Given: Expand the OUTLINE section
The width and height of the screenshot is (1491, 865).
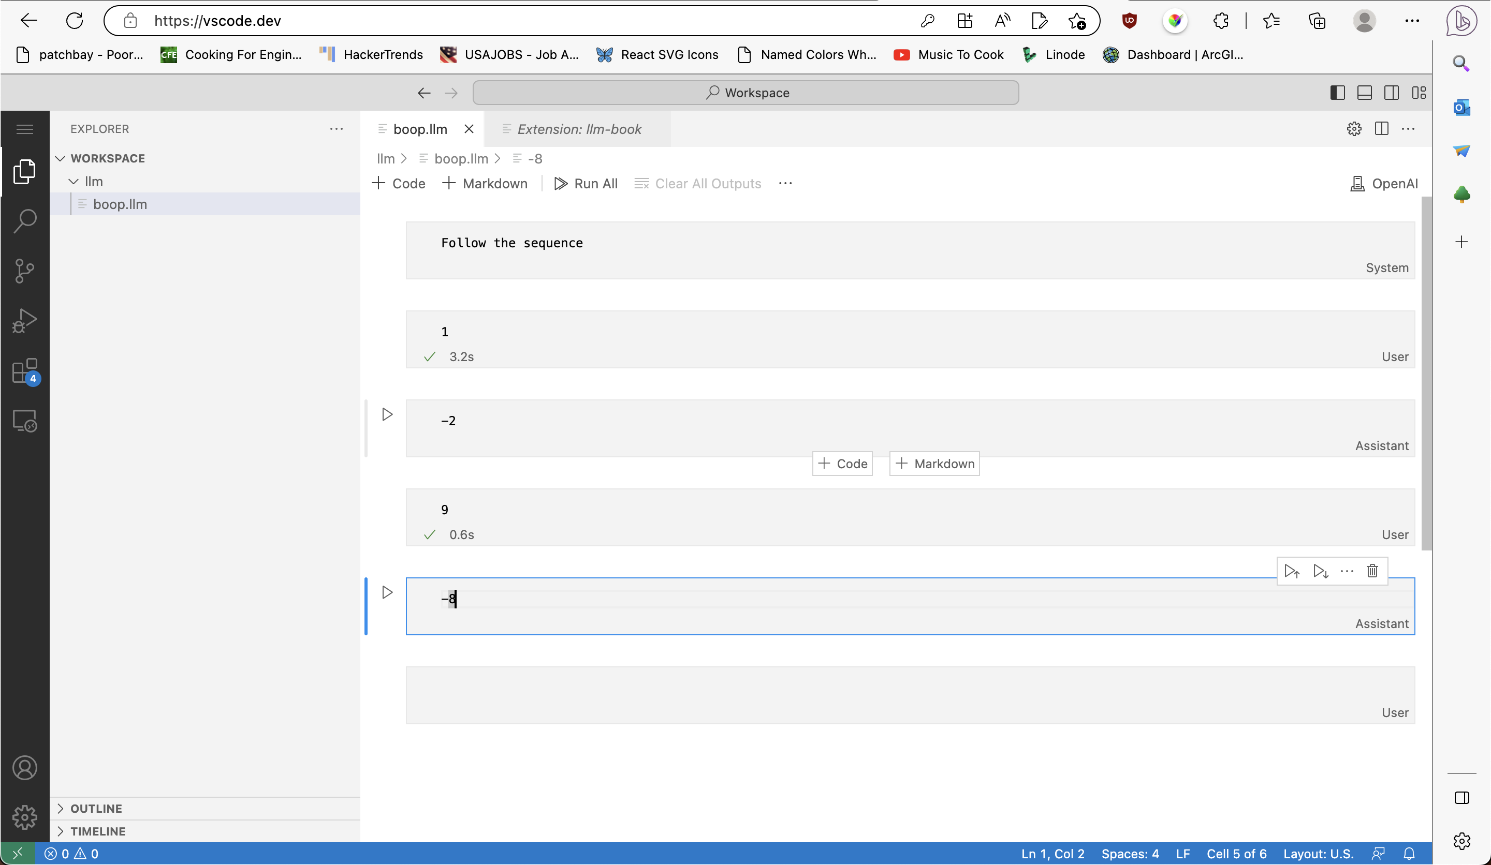Looking at the screenshot, I should [x=96, y=808].
